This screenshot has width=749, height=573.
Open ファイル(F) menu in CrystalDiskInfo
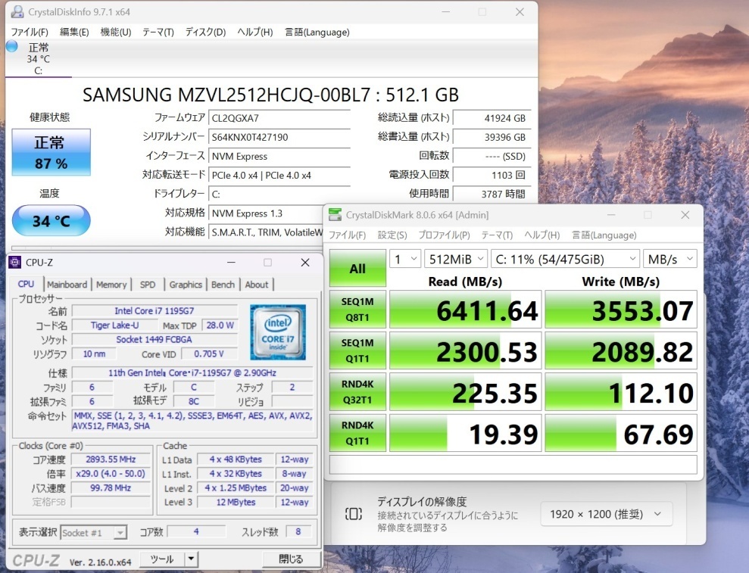[x=30, y=32]
